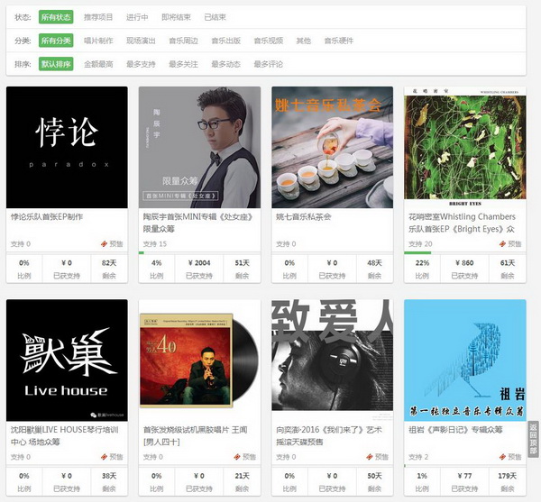Sort by 金额最高
This screenshot has width=541, height=502.
98,64
